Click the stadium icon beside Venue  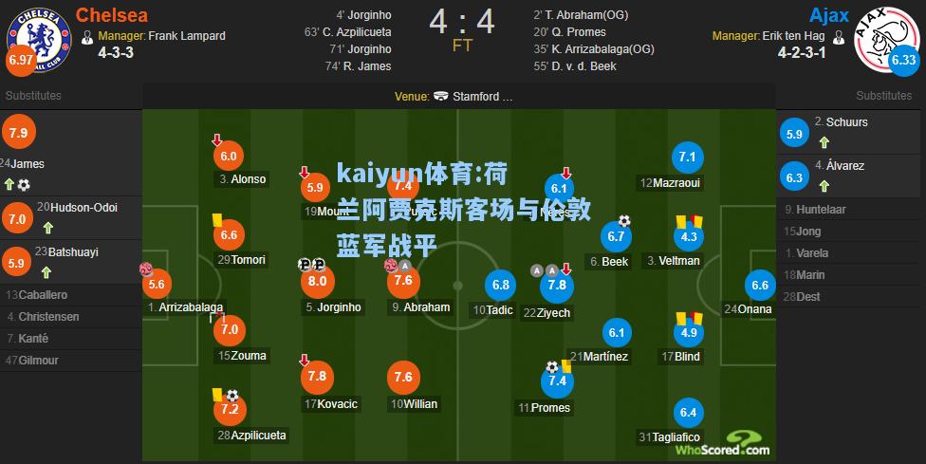440,96
